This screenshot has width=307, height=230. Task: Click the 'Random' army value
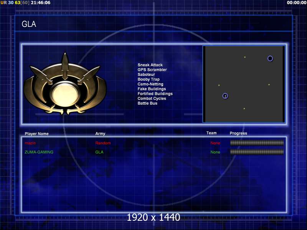click(x=103, y=143)
